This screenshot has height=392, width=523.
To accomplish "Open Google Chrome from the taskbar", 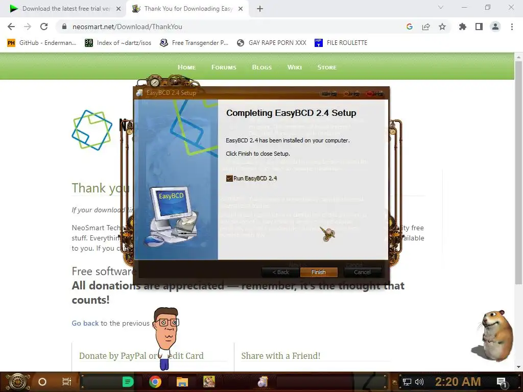I will point(155,382).
